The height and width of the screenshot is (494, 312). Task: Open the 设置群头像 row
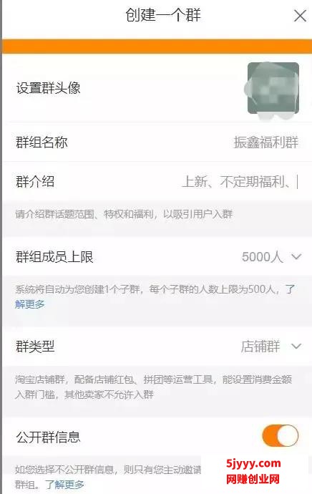pyautogui.click(x=157, y=88)
